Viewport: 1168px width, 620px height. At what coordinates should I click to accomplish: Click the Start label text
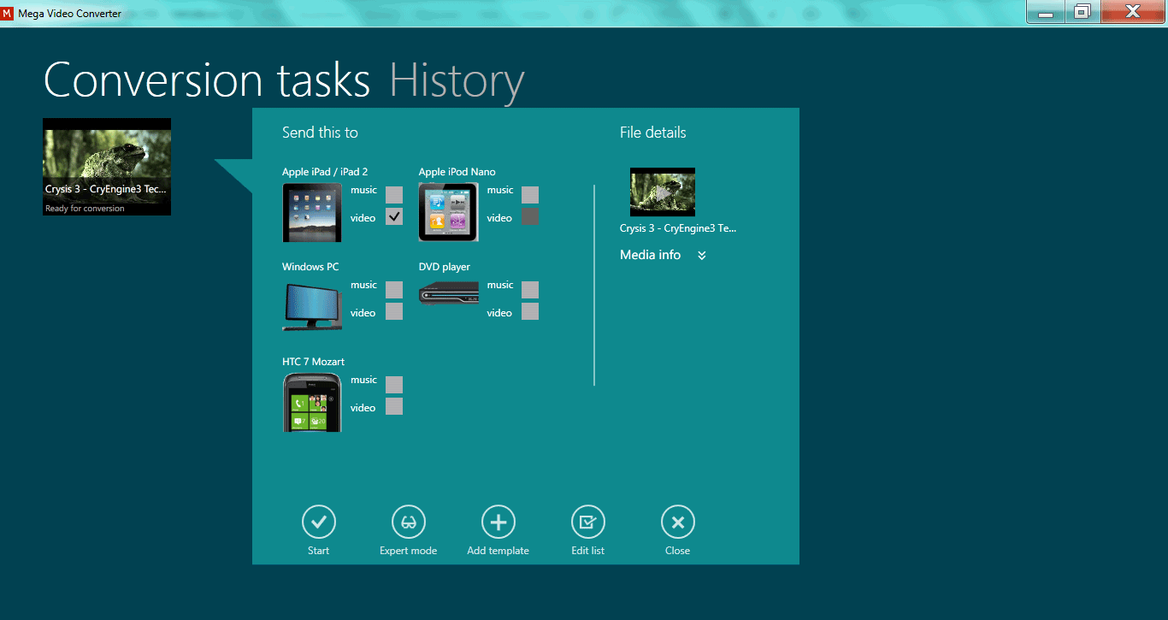pos(319,551)
